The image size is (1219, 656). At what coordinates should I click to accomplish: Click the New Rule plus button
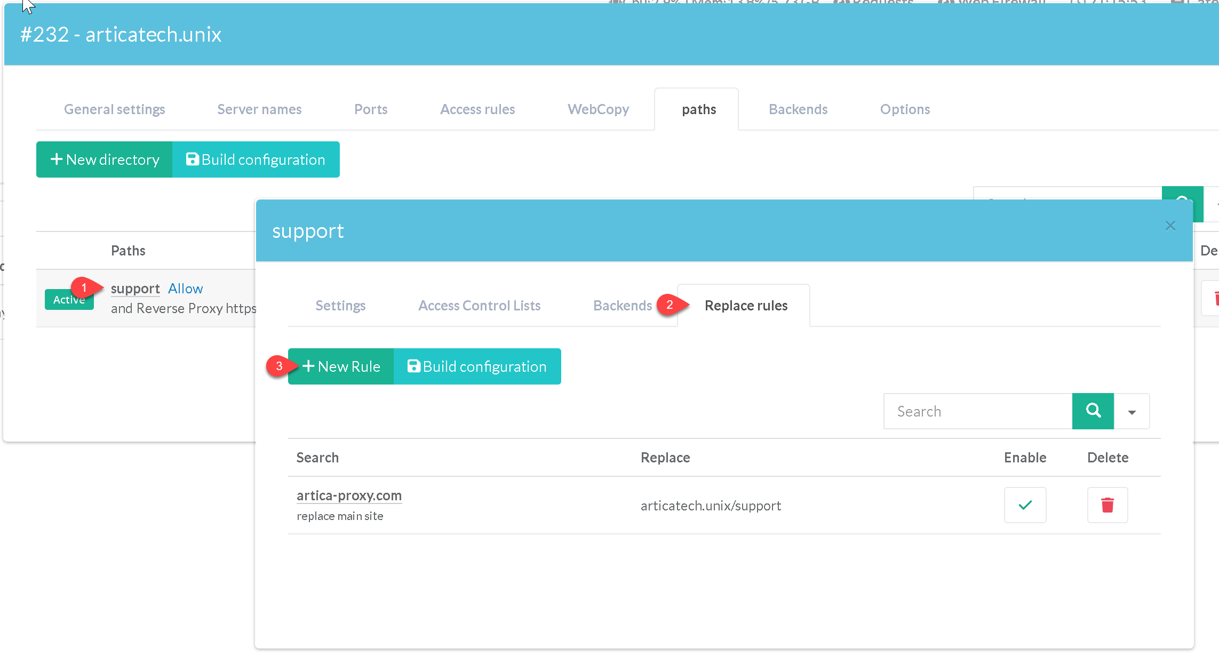point(341,366)
